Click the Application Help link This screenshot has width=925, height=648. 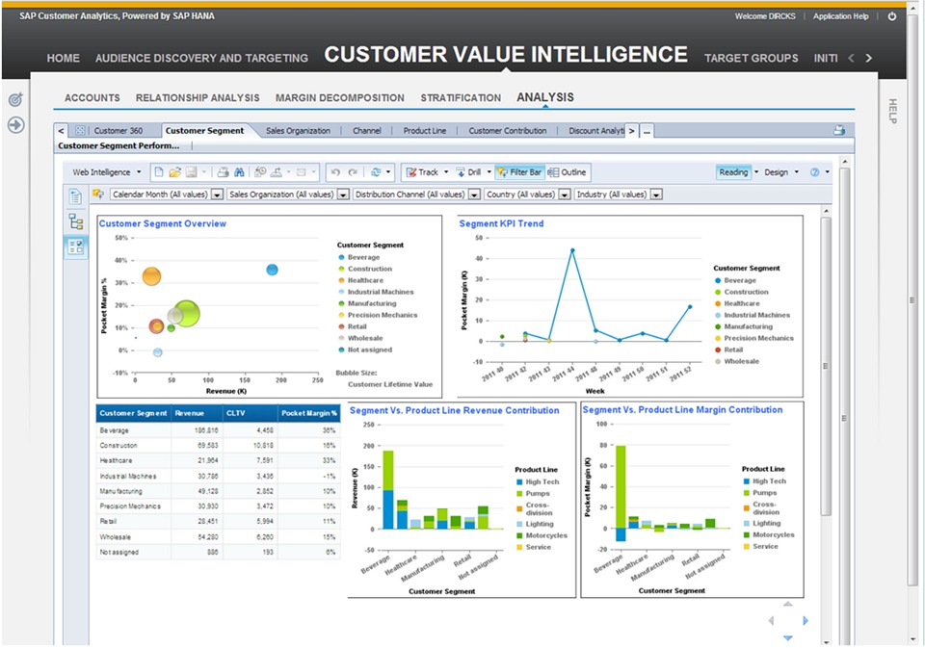click(x=840, y=16)
